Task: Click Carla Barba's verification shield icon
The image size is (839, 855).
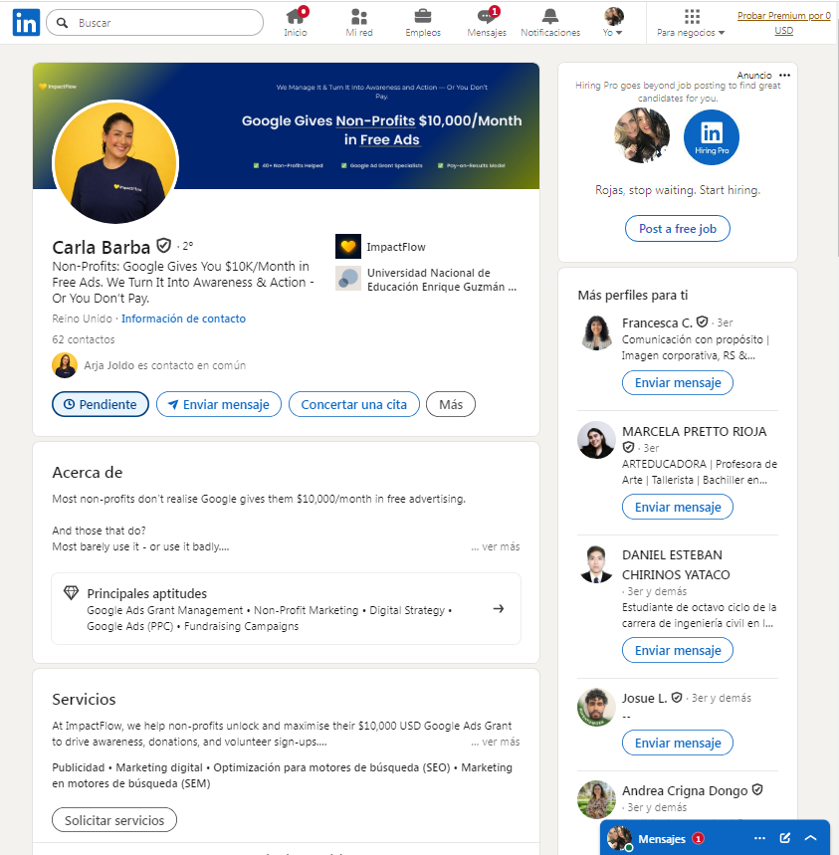Action: coord(163,246)
